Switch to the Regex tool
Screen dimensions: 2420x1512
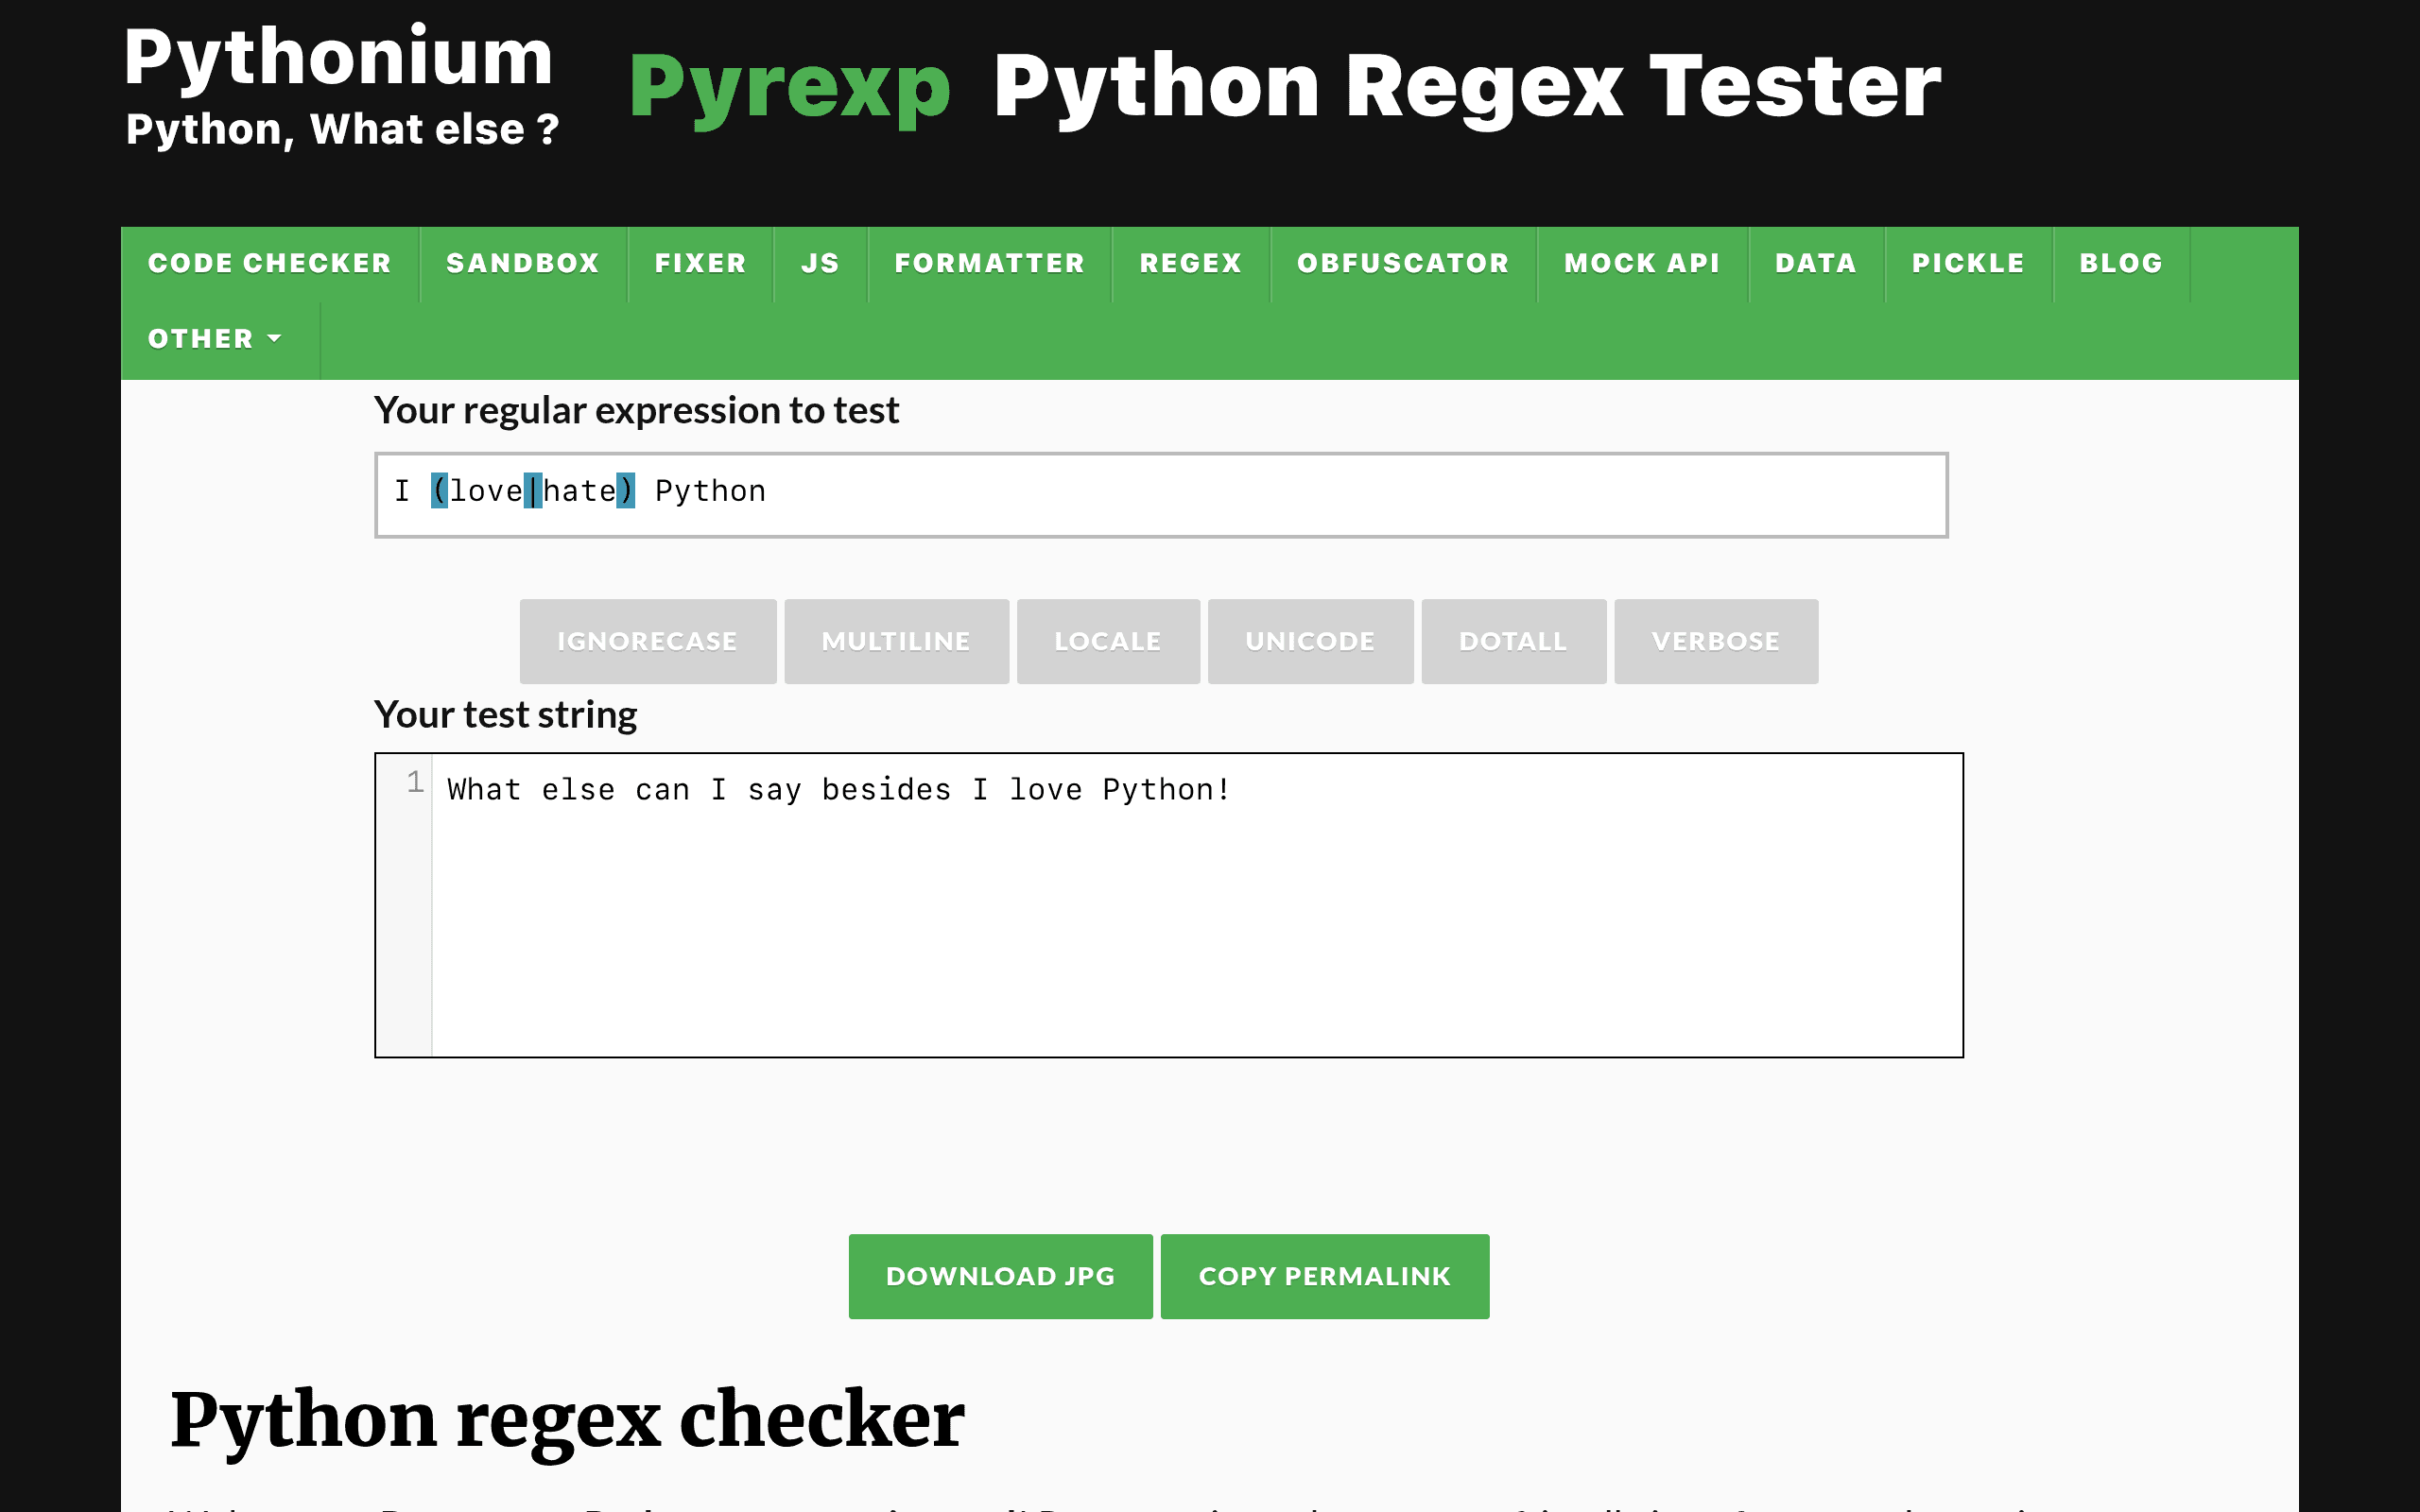point(1191,264)
